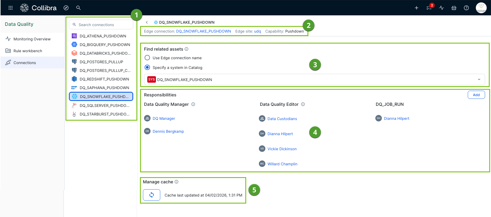
Task: Open Monitoring Overview in sidebar
Action: 32,39
